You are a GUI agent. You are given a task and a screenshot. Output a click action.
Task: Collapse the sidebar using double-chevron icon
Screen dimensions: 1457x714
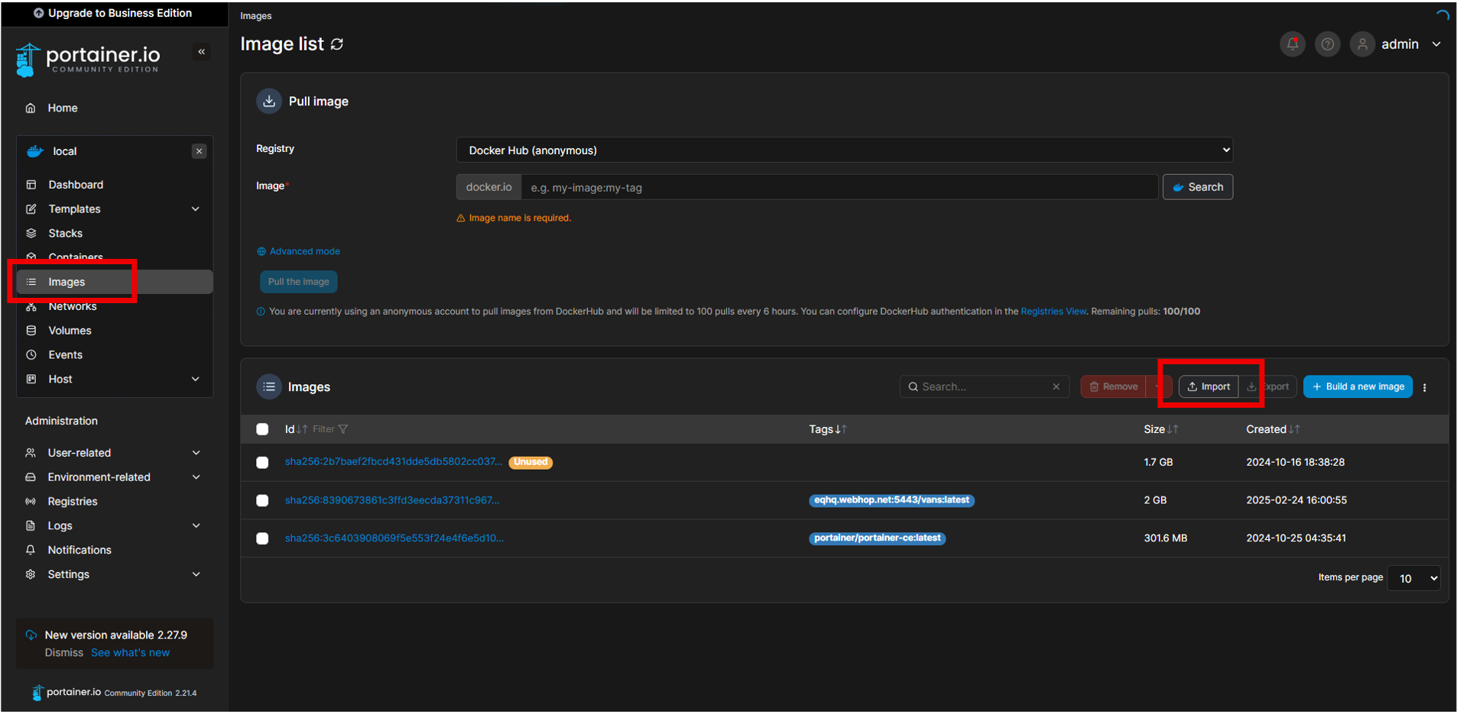tap(202, 52)
